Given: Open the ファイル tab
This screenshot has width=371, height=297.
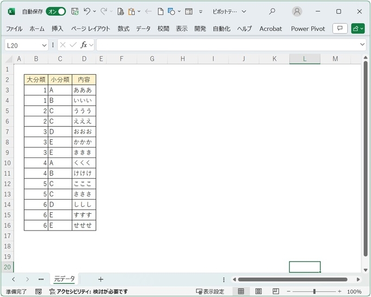Looking at the screenshot, I should pos(14,29).
